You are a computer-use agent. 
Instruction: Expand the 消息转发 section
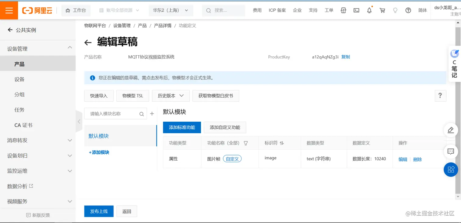point(38,140)
